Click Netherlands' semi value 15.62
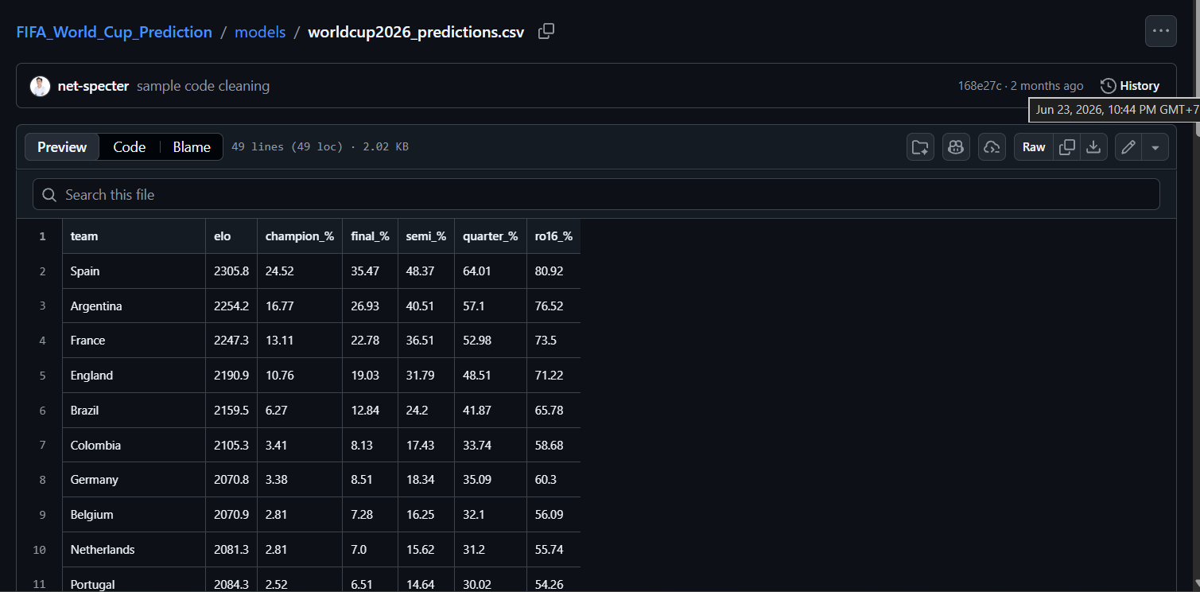The width and height of the screenshot is (1200, 592). (425, 550)
